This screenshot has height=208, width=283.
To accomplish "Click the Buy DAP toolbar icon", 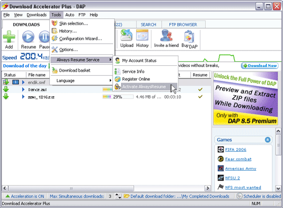I will point(189,36).
